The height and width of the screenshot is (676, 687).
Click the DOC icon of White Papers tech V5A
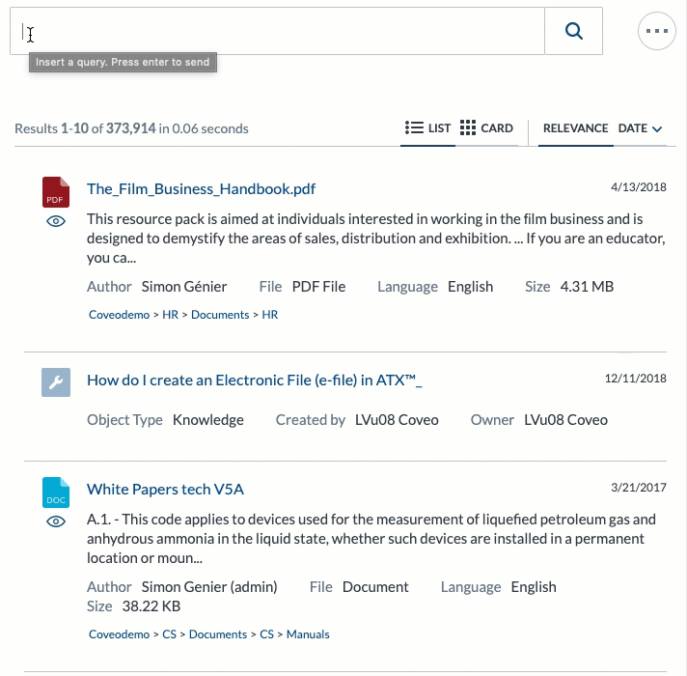[56, 493]
